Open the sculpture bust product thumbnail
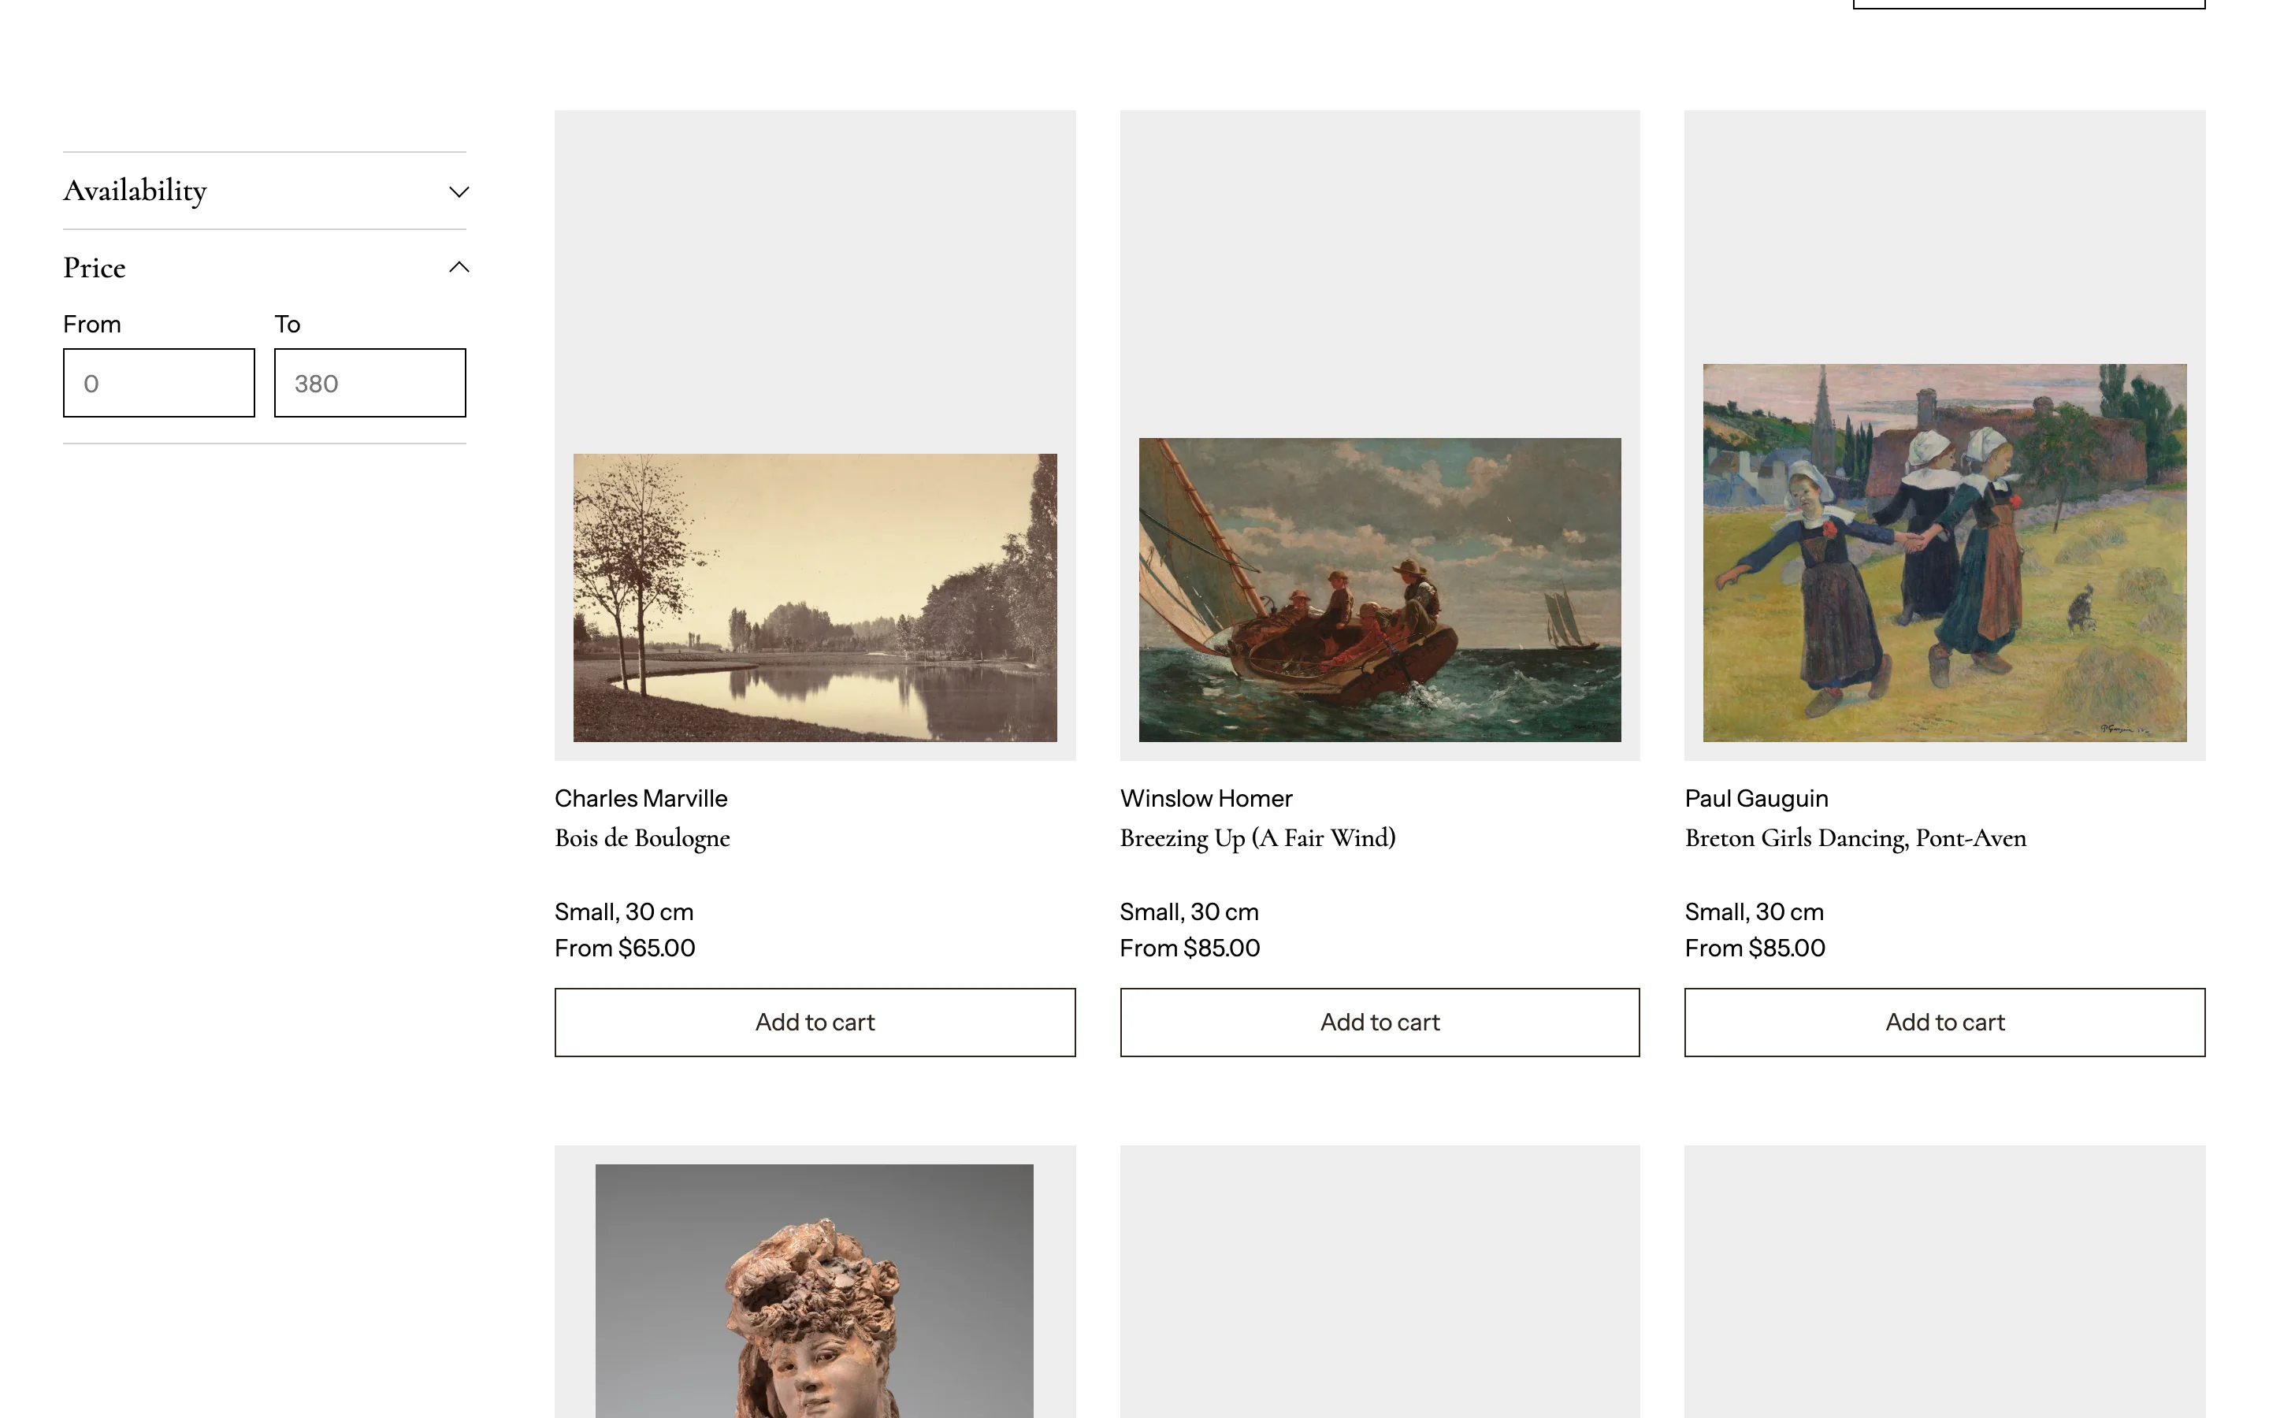 click(814, 1290)
